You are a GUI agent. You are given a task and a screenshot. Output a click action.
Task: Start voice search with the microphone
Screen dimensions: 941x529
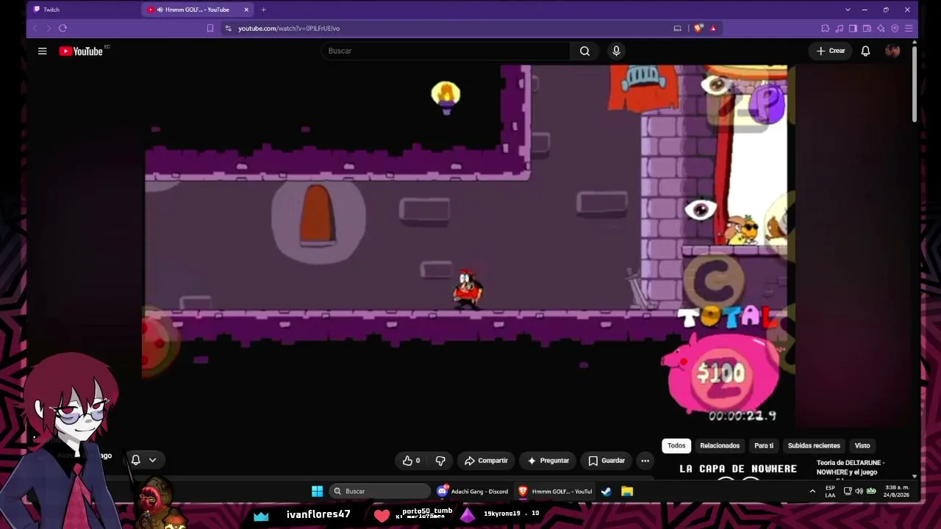(616, 51)
